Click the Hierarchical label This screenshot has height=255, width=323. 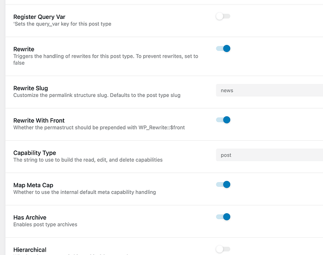point(30,250)
